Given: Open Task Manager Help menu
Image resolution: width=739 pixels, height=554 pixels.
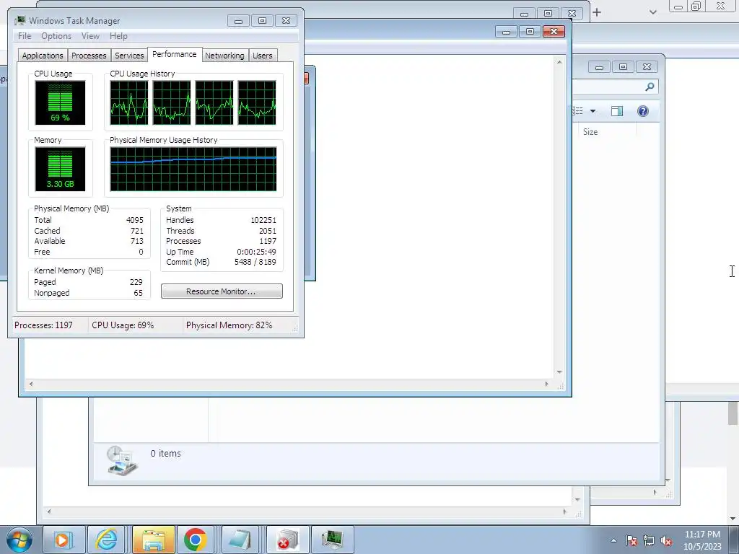Looking at the screenshot, I should [x=118, y=36].
